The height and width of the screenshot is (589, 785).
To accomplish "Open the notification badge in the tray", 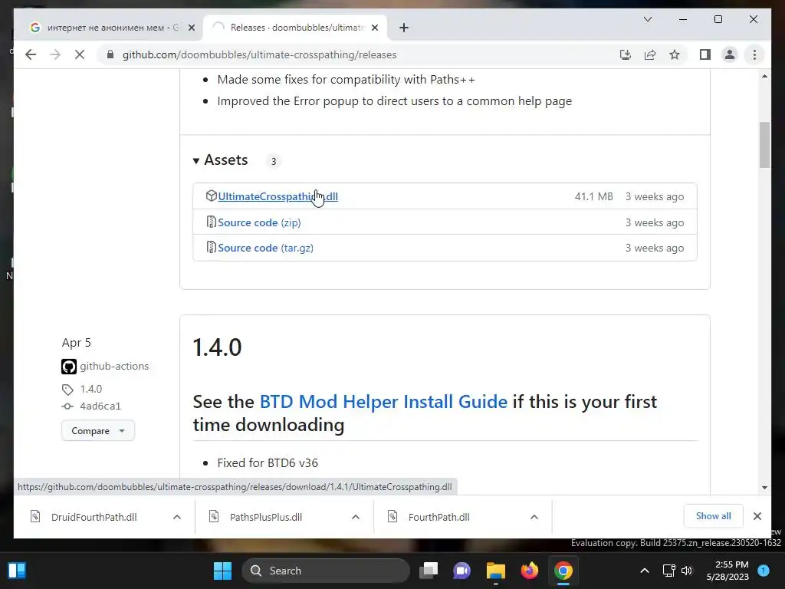I will (x=764, y=571).
